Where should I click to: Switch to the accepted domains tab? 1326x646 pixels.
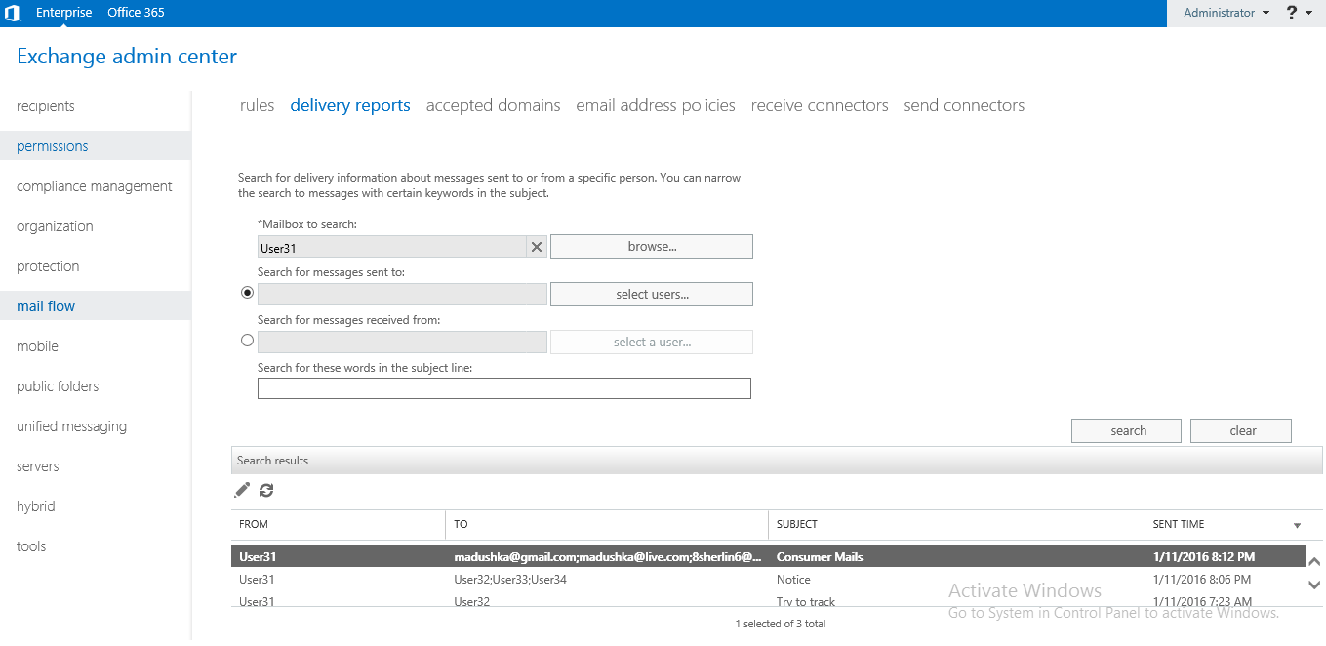tap(493, 104)
